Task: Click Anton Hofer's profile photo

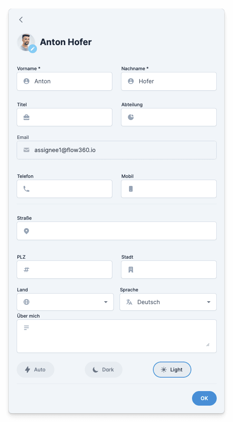Action: [25, 42]
